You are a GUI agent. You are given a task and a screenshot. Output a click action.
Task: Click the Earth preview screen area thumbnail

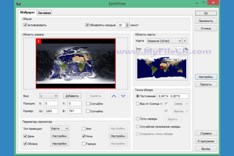click(76, 64)
